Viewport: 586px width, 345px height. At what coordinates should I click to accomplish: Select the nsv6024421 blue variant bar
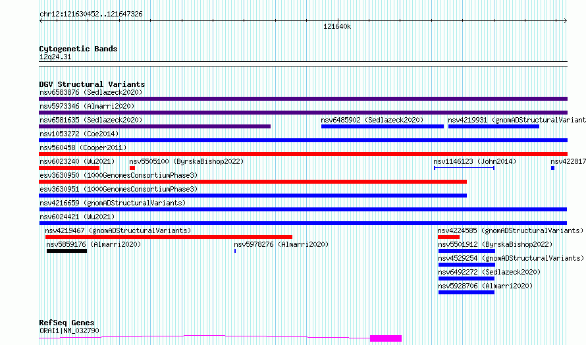(303, 223)
